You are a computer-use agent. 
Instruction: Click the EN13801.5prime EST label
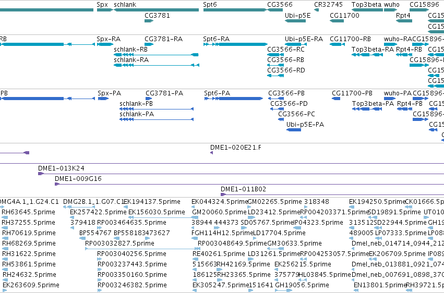tap(380, 285)
